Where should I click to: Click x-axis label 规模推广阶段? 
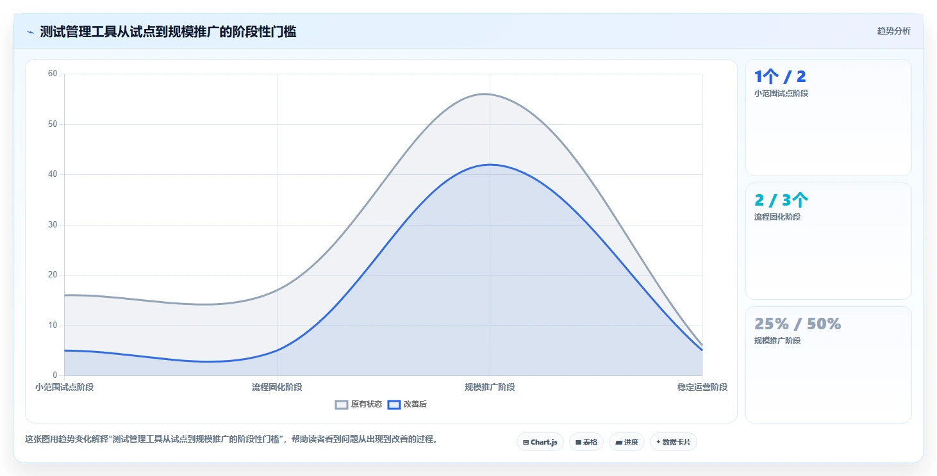490,387
